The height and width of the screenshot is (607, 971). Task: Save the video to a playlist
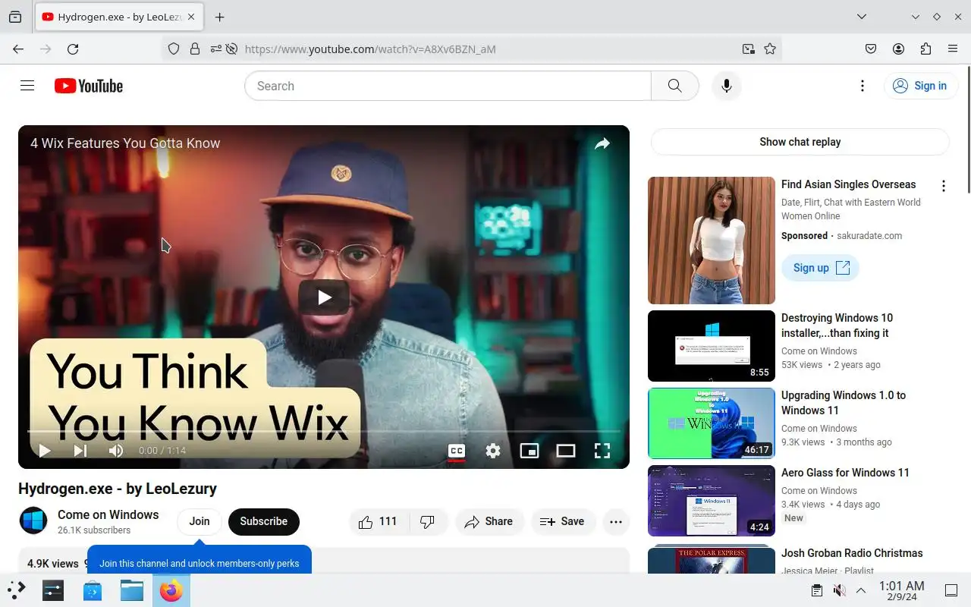click(562, 521)
